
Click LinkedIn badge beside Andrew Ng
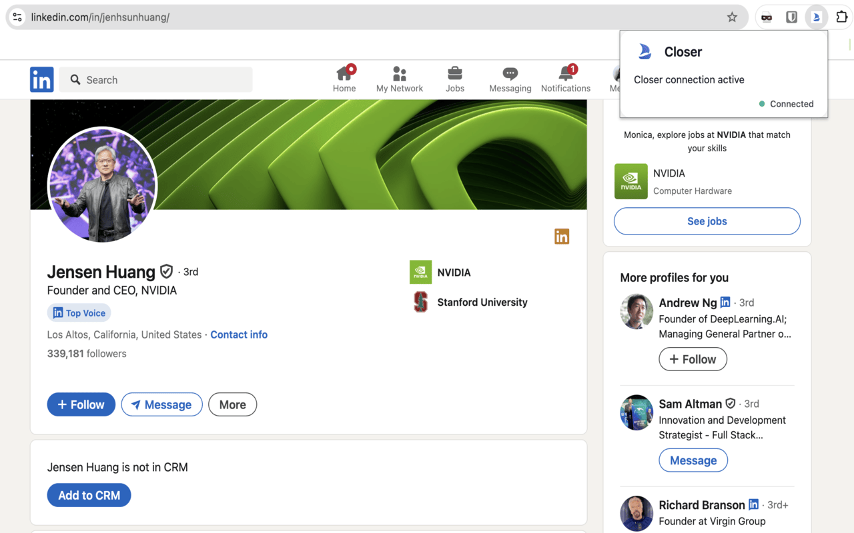click(x=725, y=302)
